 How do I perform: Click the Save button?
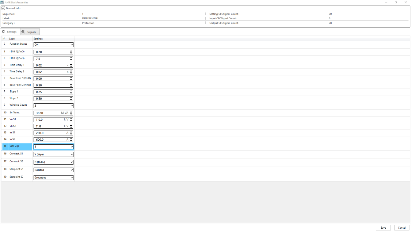[x=383, y=228]
